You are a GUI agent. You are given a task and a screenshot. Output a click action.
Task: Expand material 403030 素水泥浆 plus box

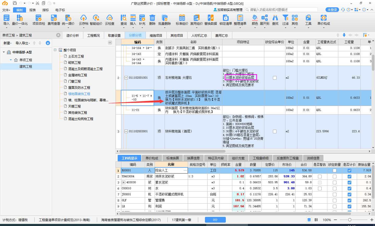pyautogui.click(x=124, y=182)
